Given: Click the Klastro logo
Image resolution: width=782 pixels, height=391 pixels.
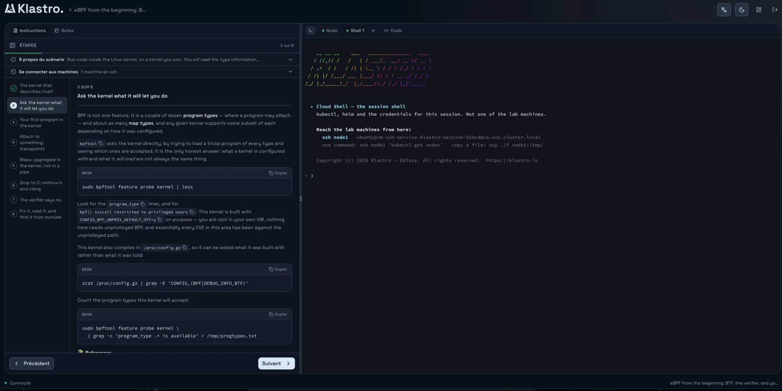Looking at the screenshot, I should click(x=34, y=9).
